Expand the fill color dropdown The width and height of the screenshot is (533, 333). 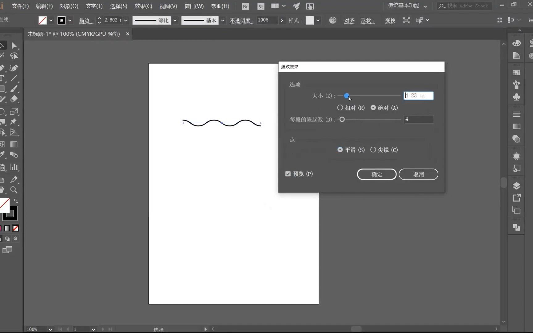coord(51,20)
